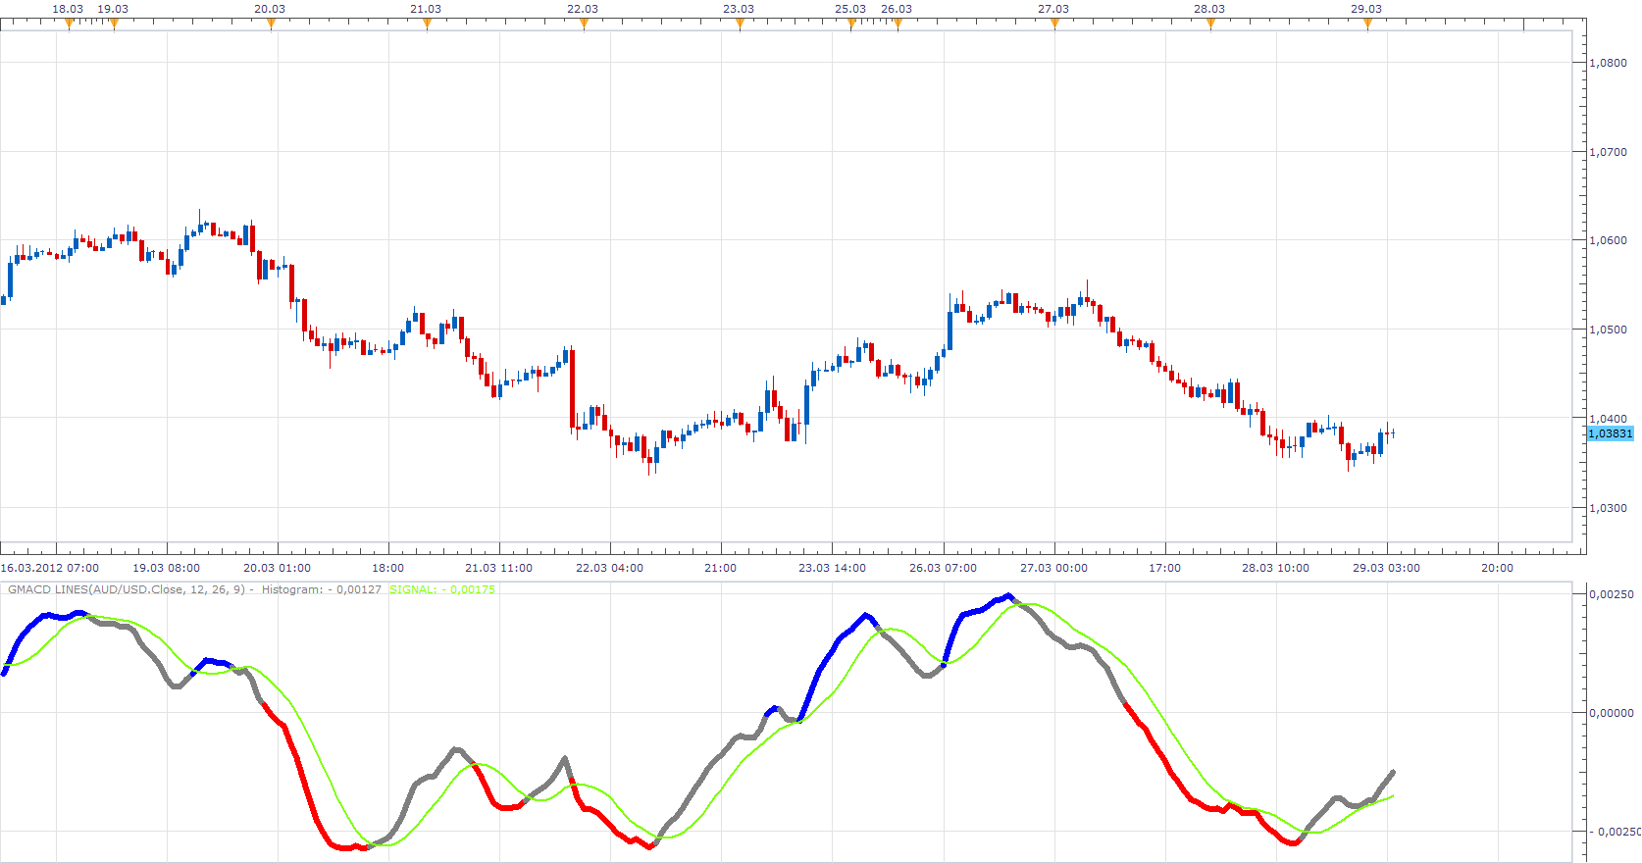The width and height of the screenshot is (1642, 863).
Task: Click the 27.03 00:00 time label
Action: tap(1054, 568)
